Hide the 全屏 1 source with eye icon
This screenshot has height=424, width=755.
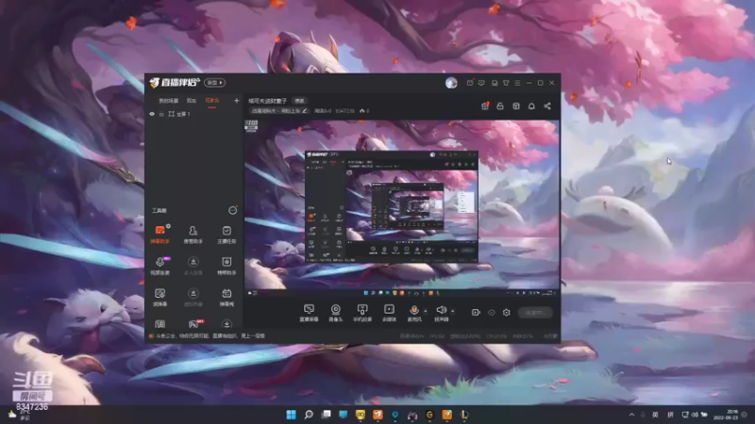click(152, 114)
